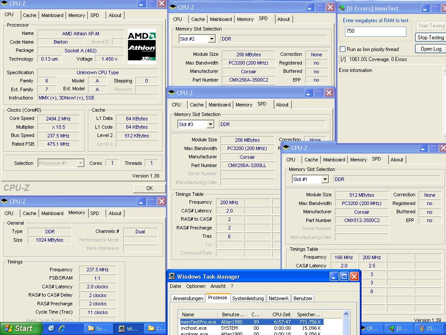The height and width of the screenshot is (335, 446).
Task: Open the About tab in Slot #2 CPU-Z window
Action: pyautogui.click(x=283, y=19)
